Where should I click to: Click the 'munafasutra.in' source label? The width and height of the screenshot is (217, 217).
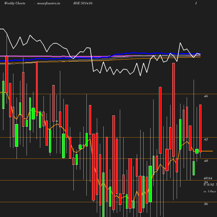49,3
